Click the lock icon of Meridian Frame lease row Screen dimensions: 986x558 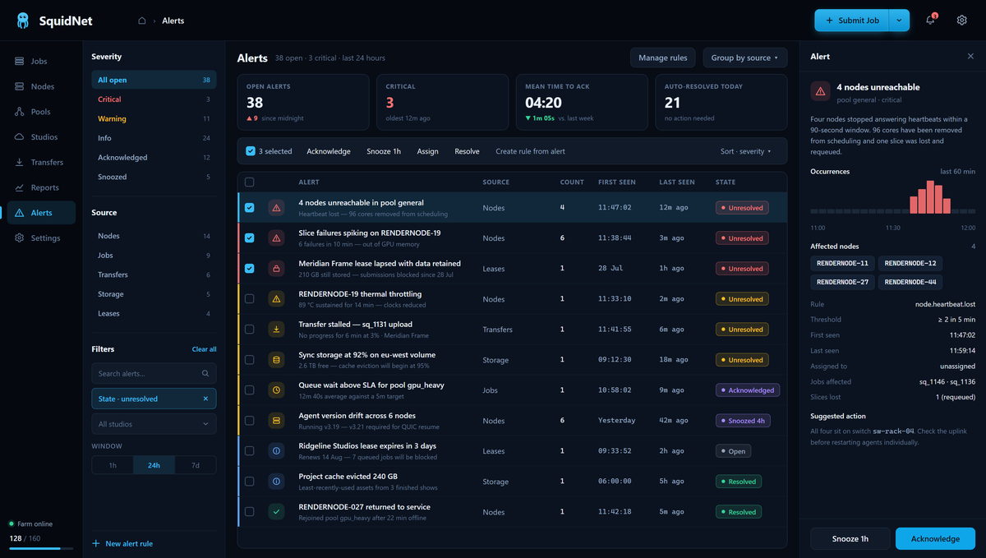tap(276, 269)
